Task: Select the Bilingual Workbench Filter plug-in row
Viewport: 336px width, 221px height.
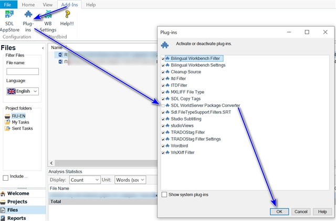Action: tap(195, 58)
